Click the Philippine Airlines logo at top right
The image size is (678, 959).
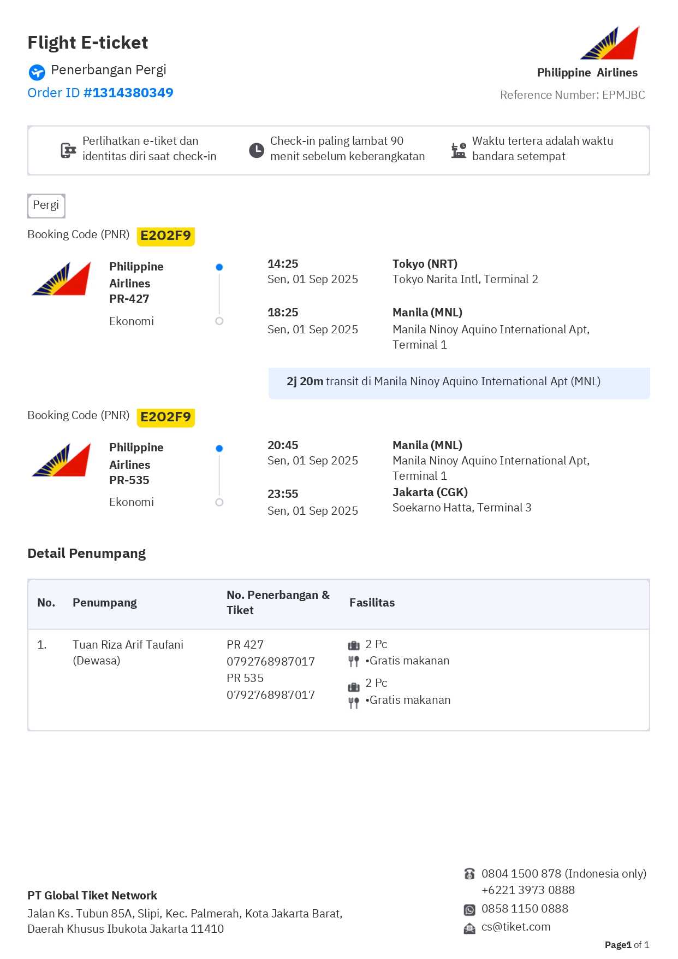pos(610,43)
